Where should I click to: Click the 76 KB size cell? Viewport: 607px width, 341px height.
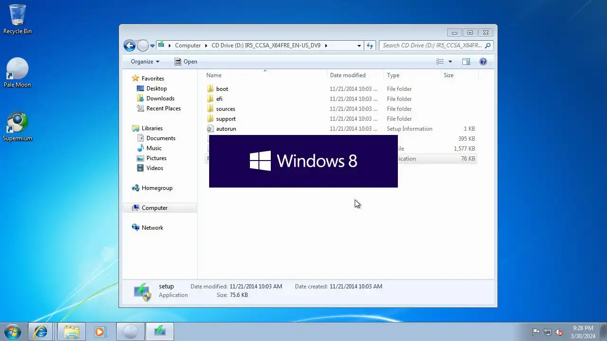pyautogui.click(x=468, y=159)
